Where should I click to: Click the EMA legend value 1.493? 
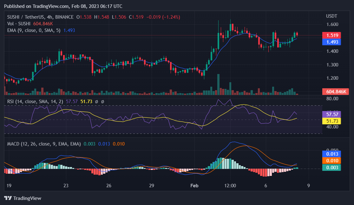[x=69, y=30]
